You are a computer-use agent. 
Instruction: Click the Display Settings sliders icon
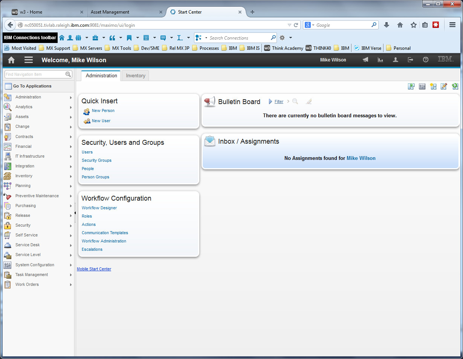point(422,86)
